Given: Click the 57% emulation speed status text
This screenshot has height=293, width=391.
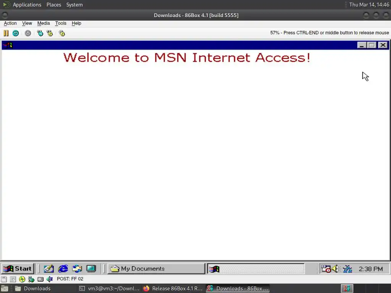Looking at the screenshot, I should click(330, 33).
